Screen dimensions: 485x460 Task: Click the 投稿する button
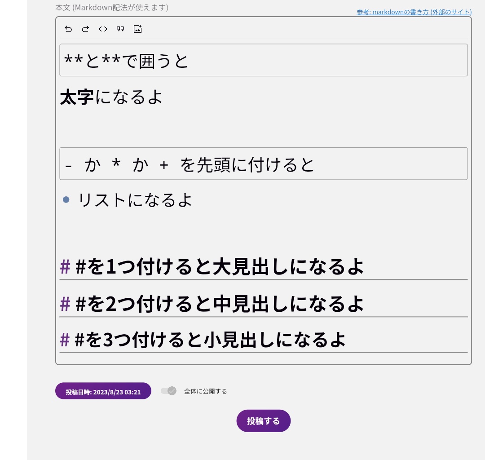(x=264, y=421)
